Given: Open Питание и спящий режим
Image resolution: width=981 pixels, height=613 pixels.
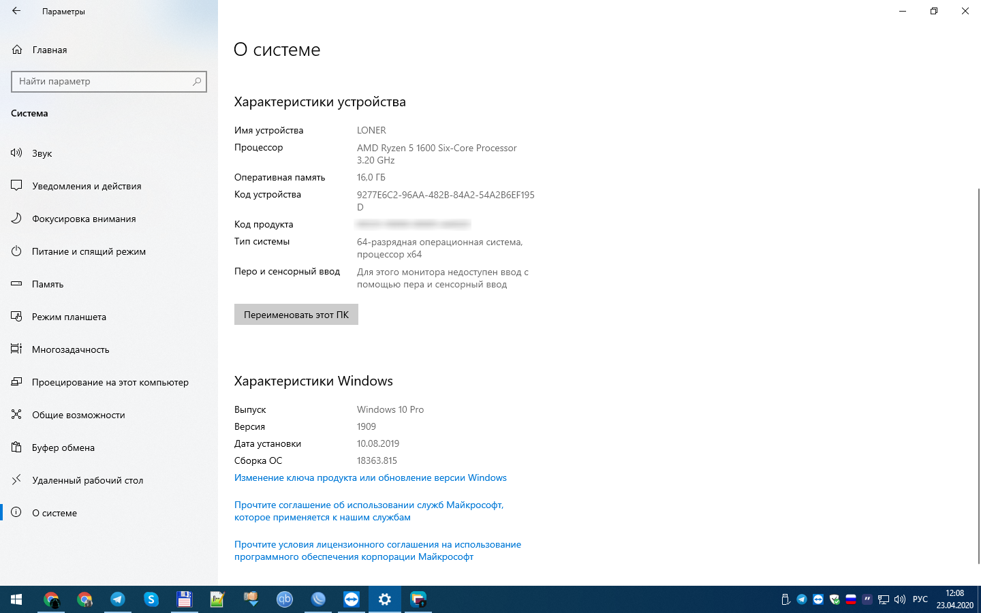Looking at the screenshot, I should point(109,251).
